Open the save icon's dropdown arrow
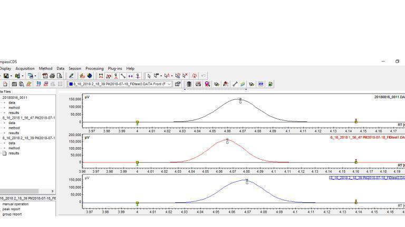The width and height of the screenshot is (405, 227). 11,76
